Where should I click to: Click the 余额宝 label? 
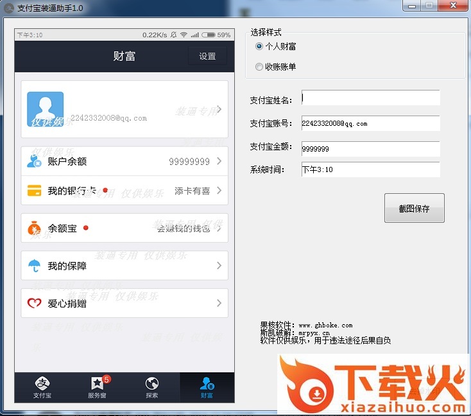click(x=62, y=229)
